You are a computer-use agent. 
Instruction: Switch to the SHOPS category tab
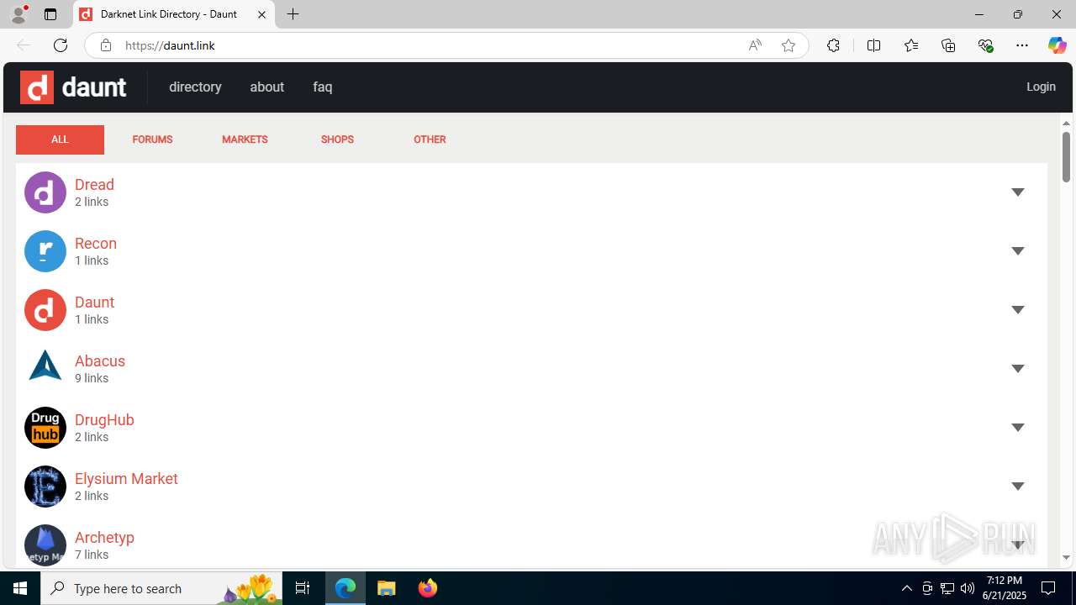tap(337, 139)
